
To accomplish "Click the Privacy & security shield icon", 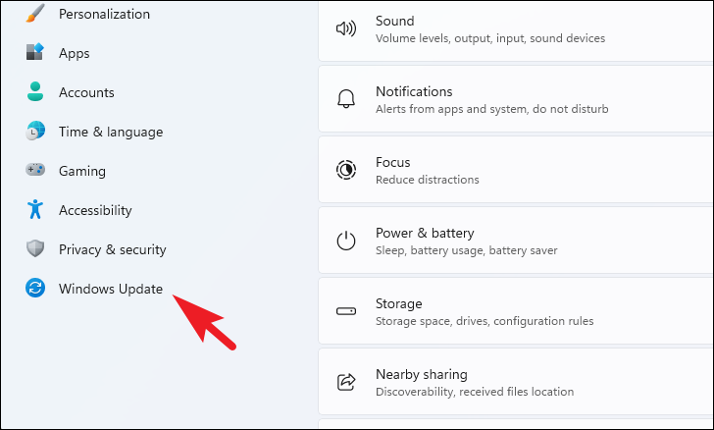I will click(x=35, y=249).
